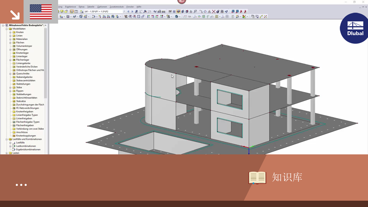Select Knotenfreigaben in navigator

pos(24,111)
